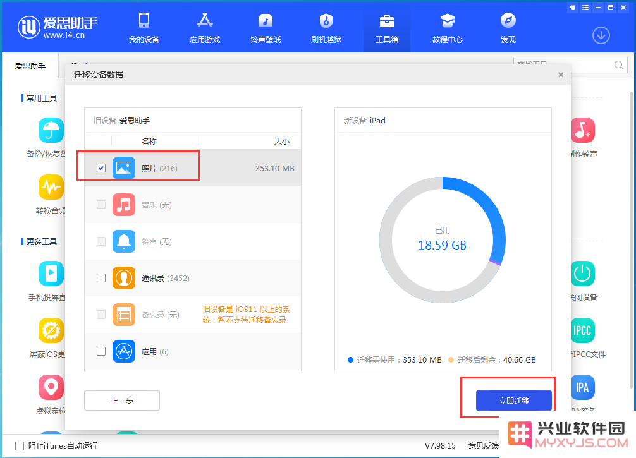Screen dimensions: 636x458
Task: Open the IPCC file tool
Action: click(583, 330)
